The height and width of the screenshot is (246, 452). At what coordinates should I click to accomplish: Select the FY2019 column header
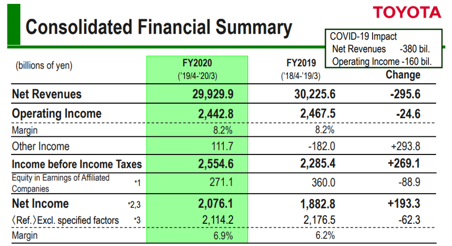coord(301,69)
